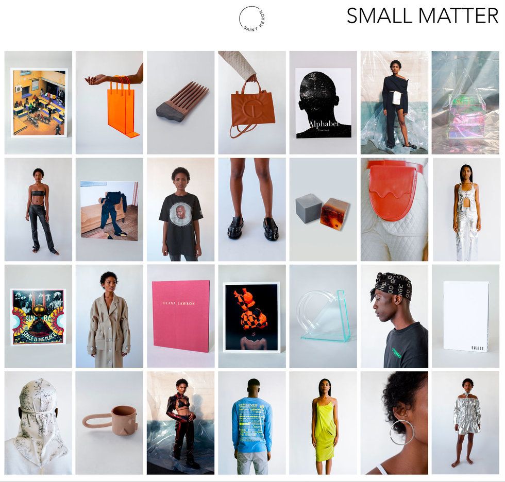The height and width of the screenshot is (482, 505).
Task: Click the SMALL MATTER heading
Action: [x=422, y=16]
